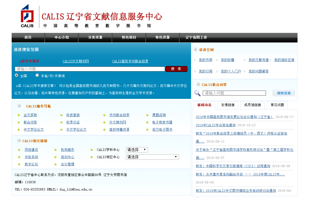Image resolution: width=319 pixels, height=198 pixels.
Task: Open 特色项目 in the navigation bar
Action: 129,38
